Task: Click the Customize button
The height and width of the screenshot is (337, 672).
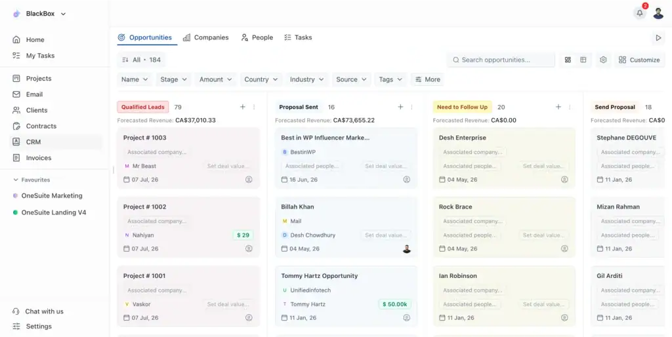Action: pyautogui.click(x=639, y=60)
